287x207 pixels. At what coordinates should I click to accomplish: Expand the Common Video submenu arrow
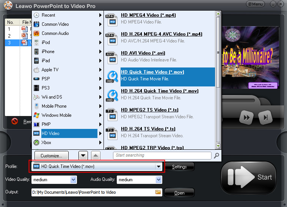(x=100, y=24)
